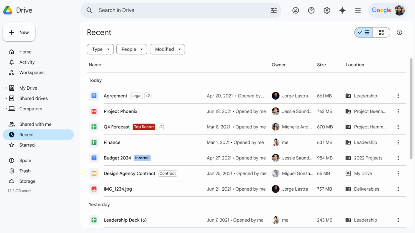Open the Trash page
This screenshot has height=233, width=415.
(x=25, y=171)
